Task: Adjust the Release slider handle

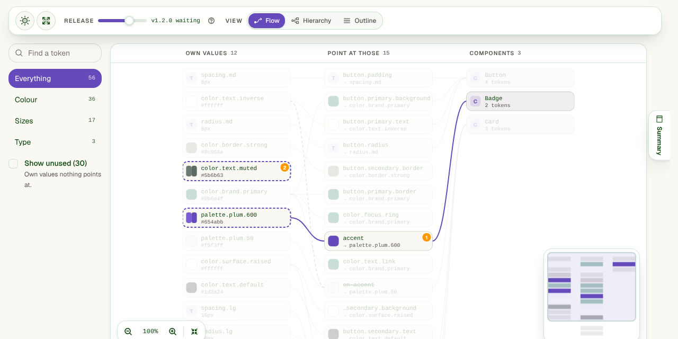Action: (x=129, y=21)
